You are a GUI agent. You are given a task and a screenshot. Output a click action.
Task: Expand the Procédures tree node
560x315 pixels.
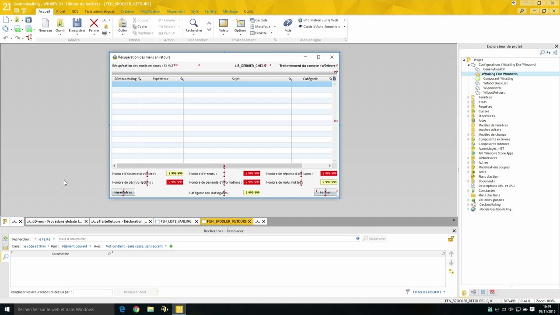click(x=468, y=116)
